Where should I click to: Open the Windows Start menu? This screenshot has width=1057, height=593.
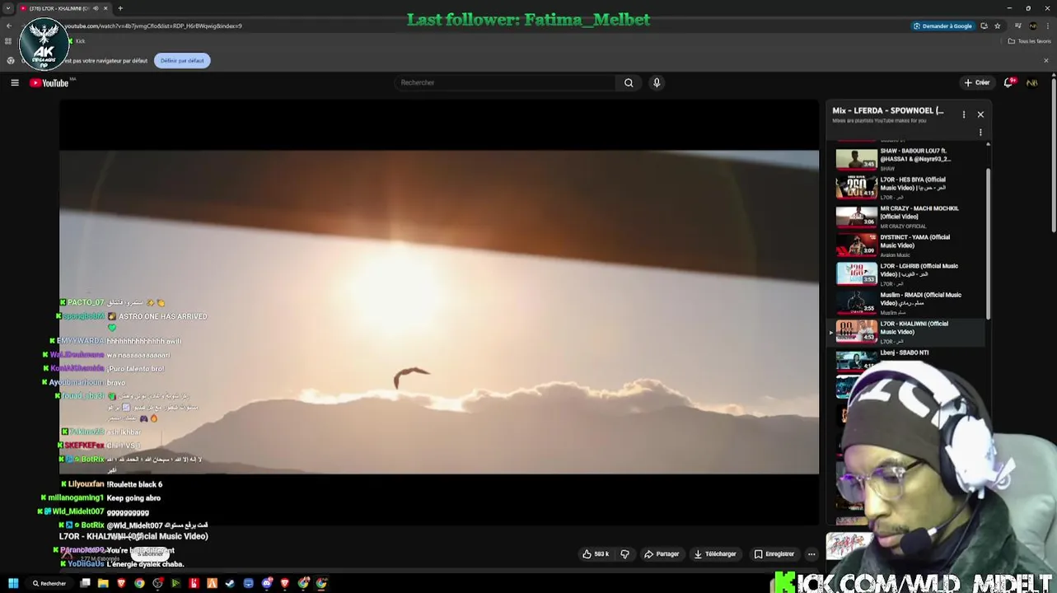coord(13,583)
